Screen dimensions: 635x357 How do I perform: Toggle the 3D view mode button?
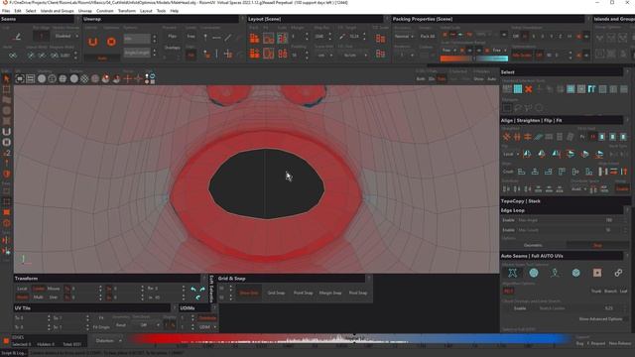click(x=432, y=79)
